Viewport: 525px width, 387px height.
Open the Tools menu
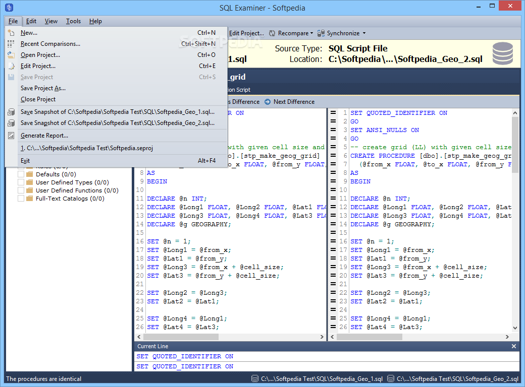[x=73, y=21]
